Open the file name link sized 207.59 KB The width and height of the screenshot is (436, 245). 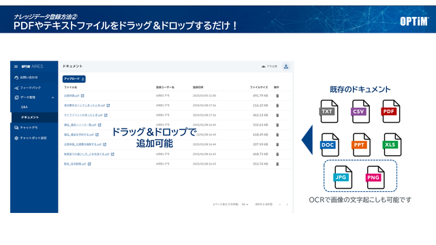(83, 144)
